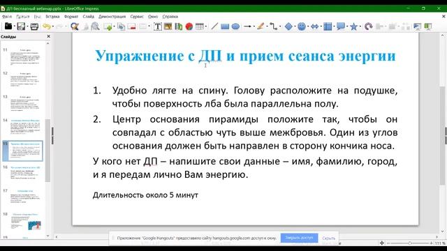
Task: Expand the Basic Shapes dropdown arrow
Action: tap(295, 26)
